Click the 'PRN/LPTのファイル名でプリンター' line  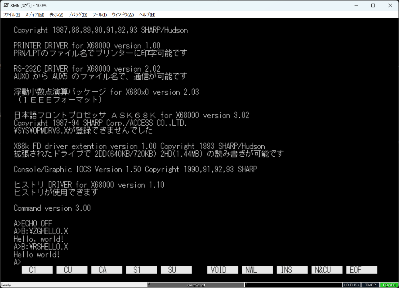point(100,53)
